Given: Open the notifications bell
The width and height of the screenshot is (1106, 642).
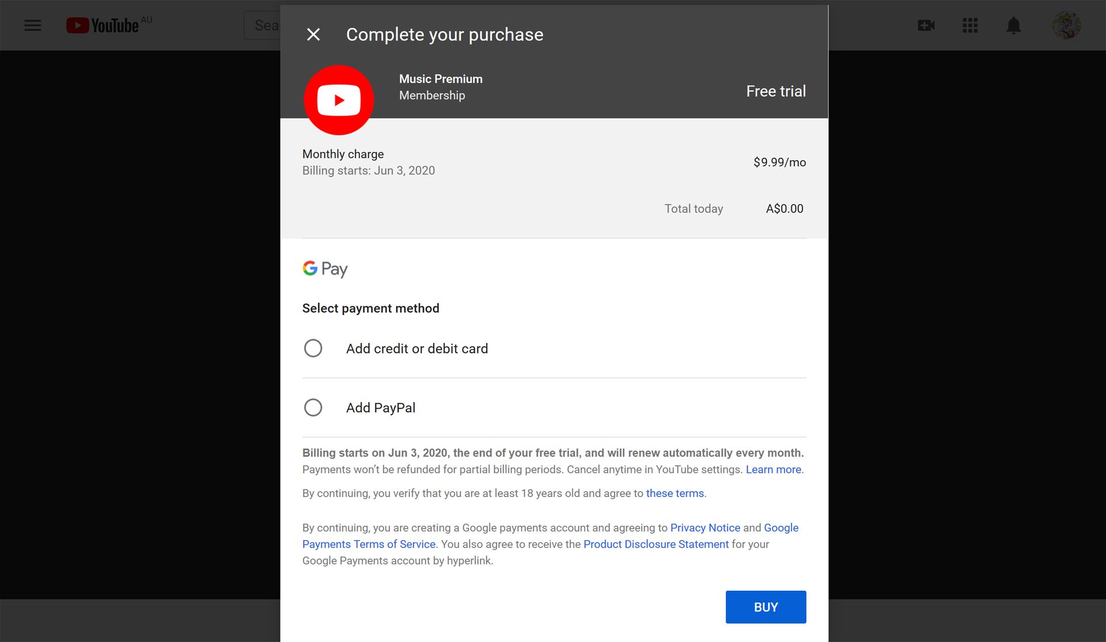Looking at the screenshot, I should (x=1014, y=25).
